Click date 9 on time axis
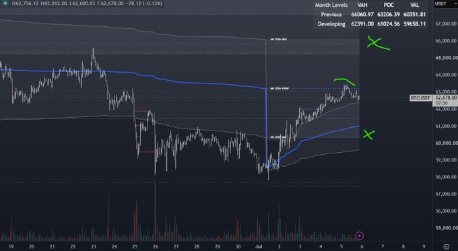The height and width of the screenshot is (251, 458). (424, 246)
